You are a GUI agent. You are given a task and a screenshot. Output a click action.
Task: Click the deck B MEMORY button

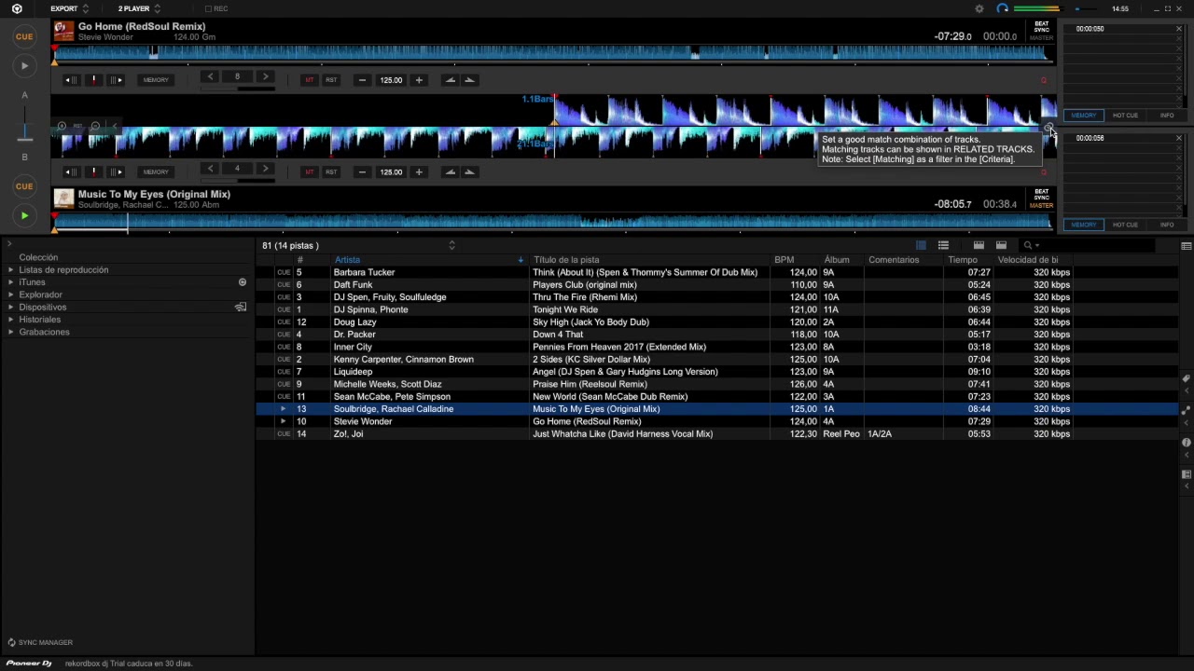[156, 172]
